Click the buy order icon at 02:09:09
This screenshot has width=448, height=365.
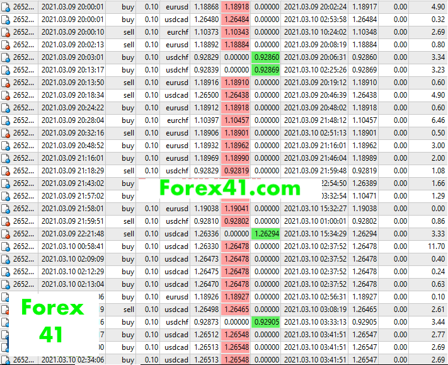tap(6, 259)
